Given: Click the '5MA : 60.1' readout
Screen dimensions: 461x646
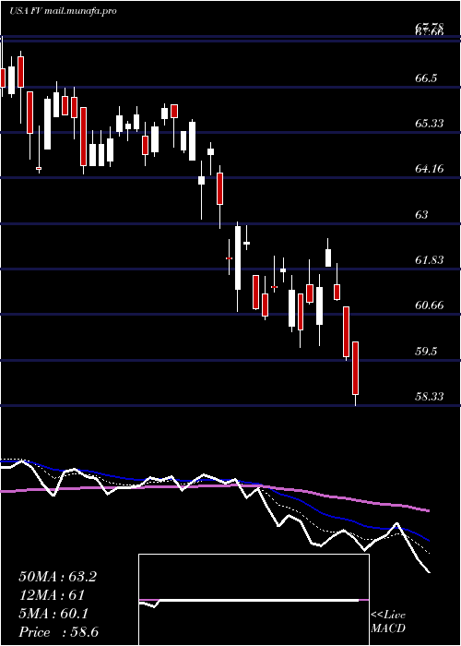Looking at the screenshot, I should [53, 614].
